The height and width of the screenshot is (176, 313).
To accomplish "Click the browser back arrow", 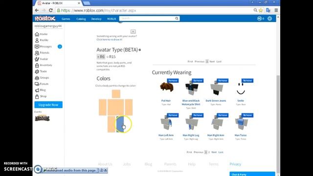I will (37, 10).
